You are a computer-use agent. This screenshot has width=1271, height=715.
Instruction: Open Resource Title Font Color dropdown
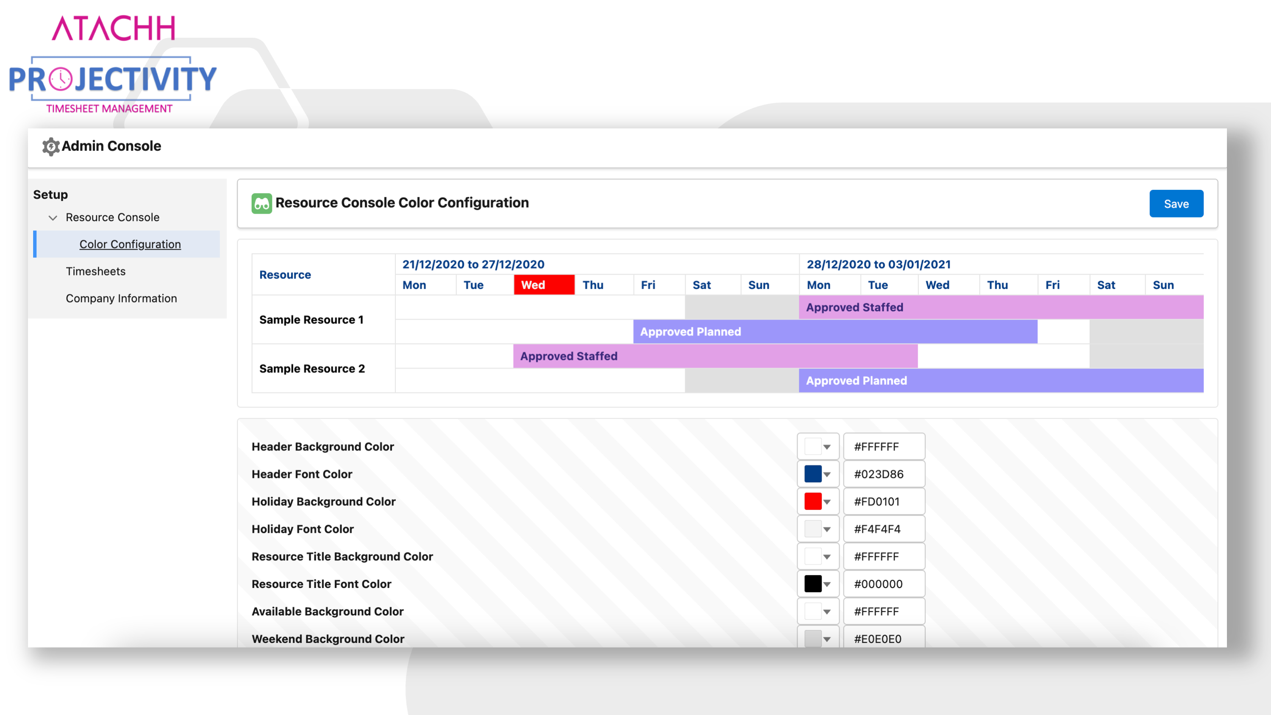818,584
